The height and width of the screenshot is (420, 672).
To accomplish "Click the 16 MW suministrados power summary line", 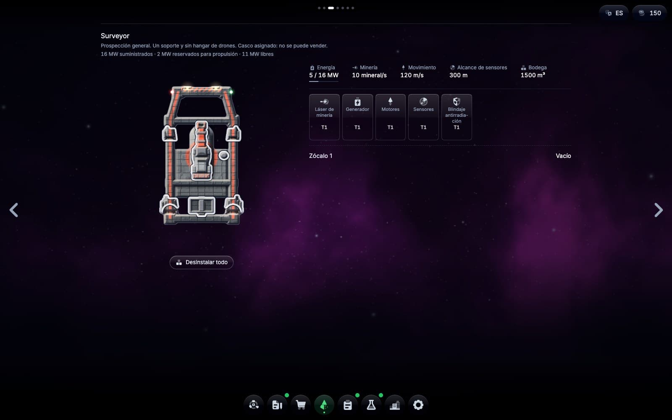I will [x=187, y=54].
